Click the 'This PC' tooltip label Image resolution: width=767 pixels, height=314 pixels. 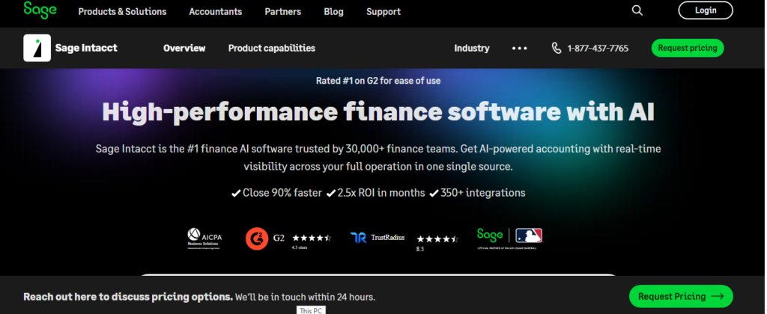[311, 310]
